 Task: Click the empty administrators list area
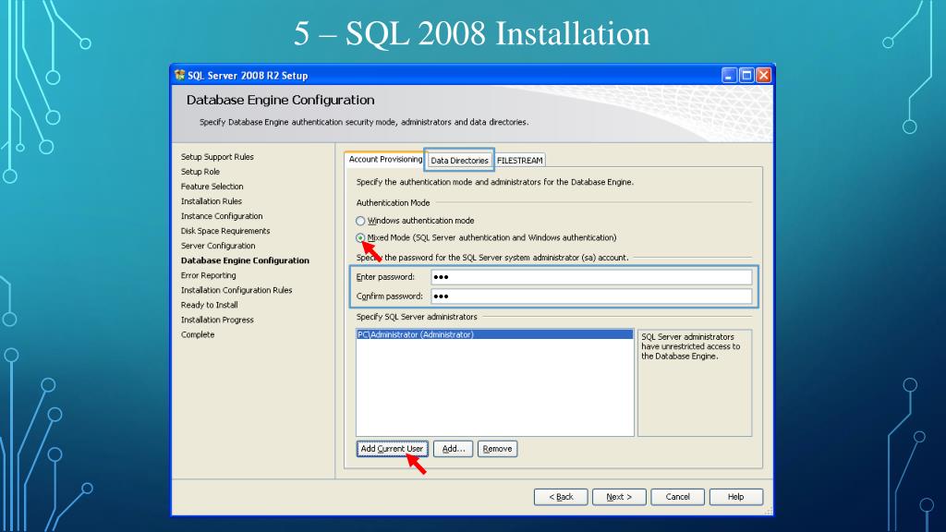tap(495, 387)
